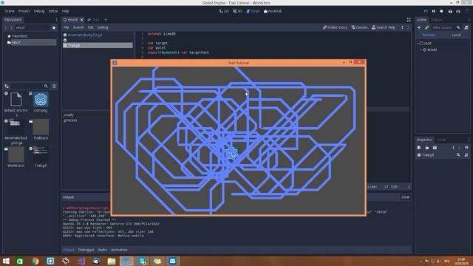Select KinematicBody2D.gd file thumbnail
This screenshot has width=473, height=266.
[x=16, y=132]
